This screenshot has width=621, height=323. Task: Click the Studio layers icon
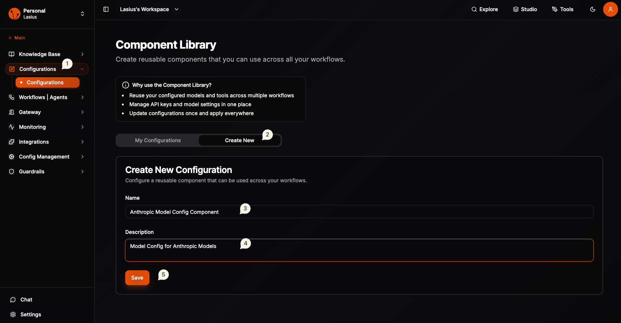click(x=516, y=9)
